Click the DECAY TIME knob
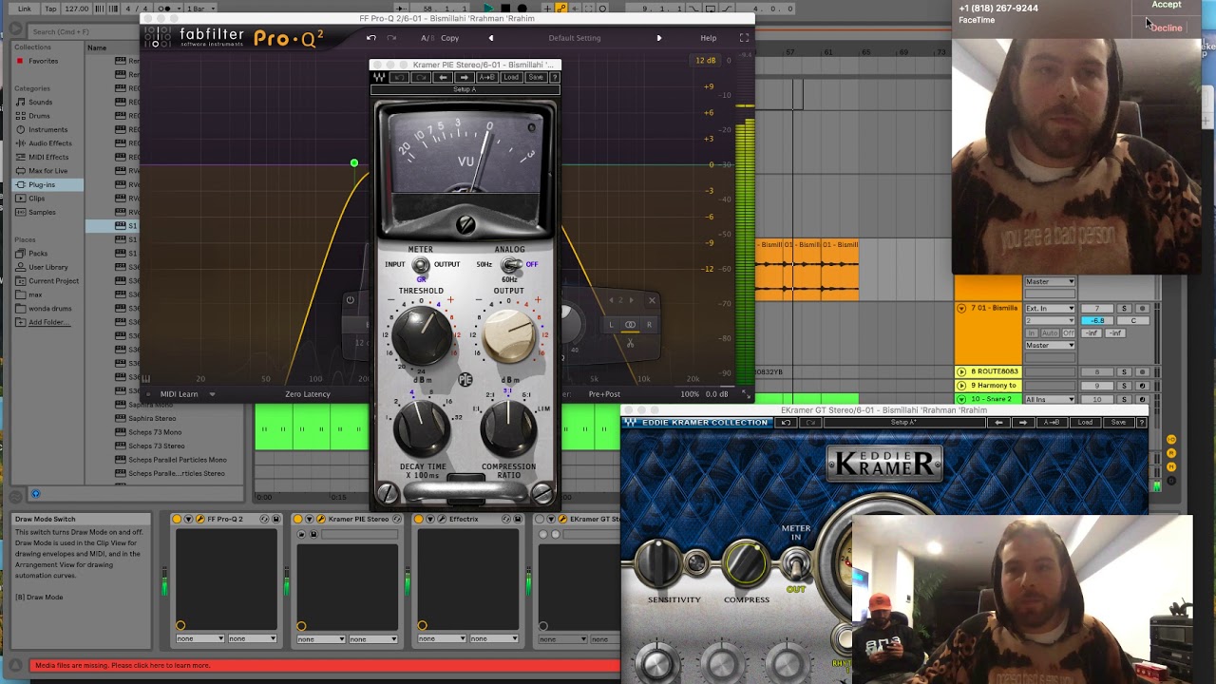 click(x=422, y=428)
